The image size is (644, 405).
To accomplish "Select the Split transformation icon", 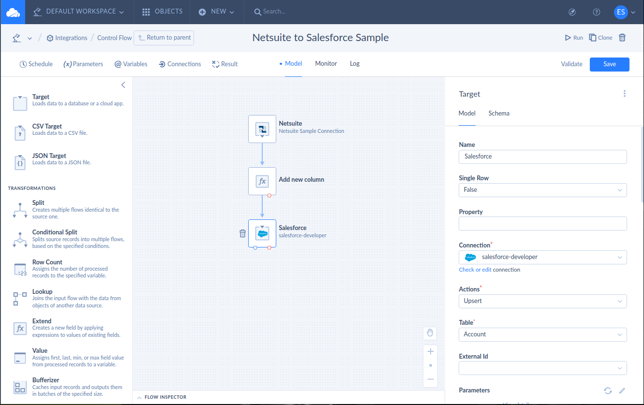I will pos(20,210).
